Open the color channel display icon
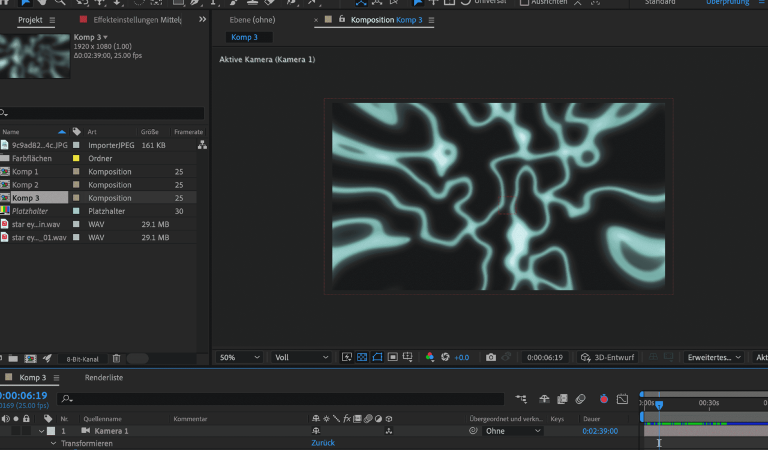Image resolution: width=768 pixels, height=450 pixels. 430,357
